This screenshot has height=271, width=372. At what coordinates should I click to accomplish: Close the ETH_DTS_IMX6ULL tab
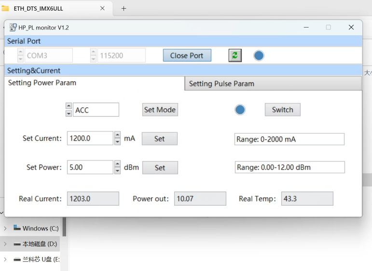(102, 8)
